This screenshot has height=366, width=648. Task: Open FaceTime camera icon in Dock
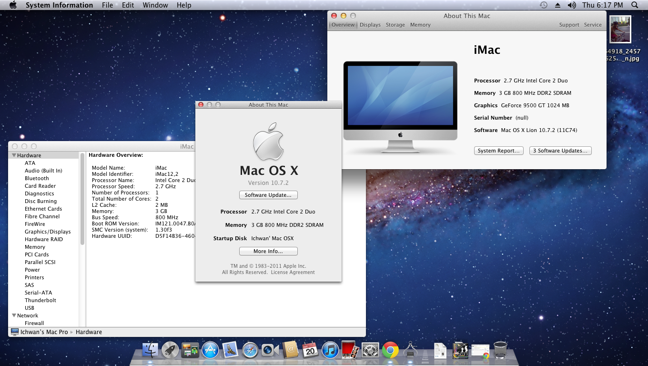point(270,351)
